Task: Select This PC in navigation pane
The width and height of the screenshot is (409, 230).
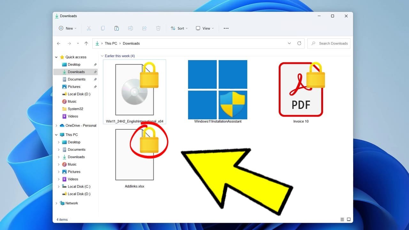Action: (x=69, y=135)
